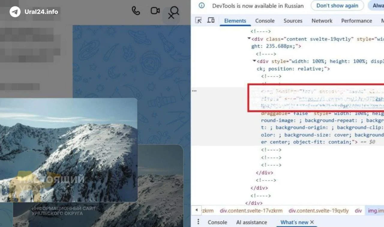Click the Don't show again button

(337, 5)
